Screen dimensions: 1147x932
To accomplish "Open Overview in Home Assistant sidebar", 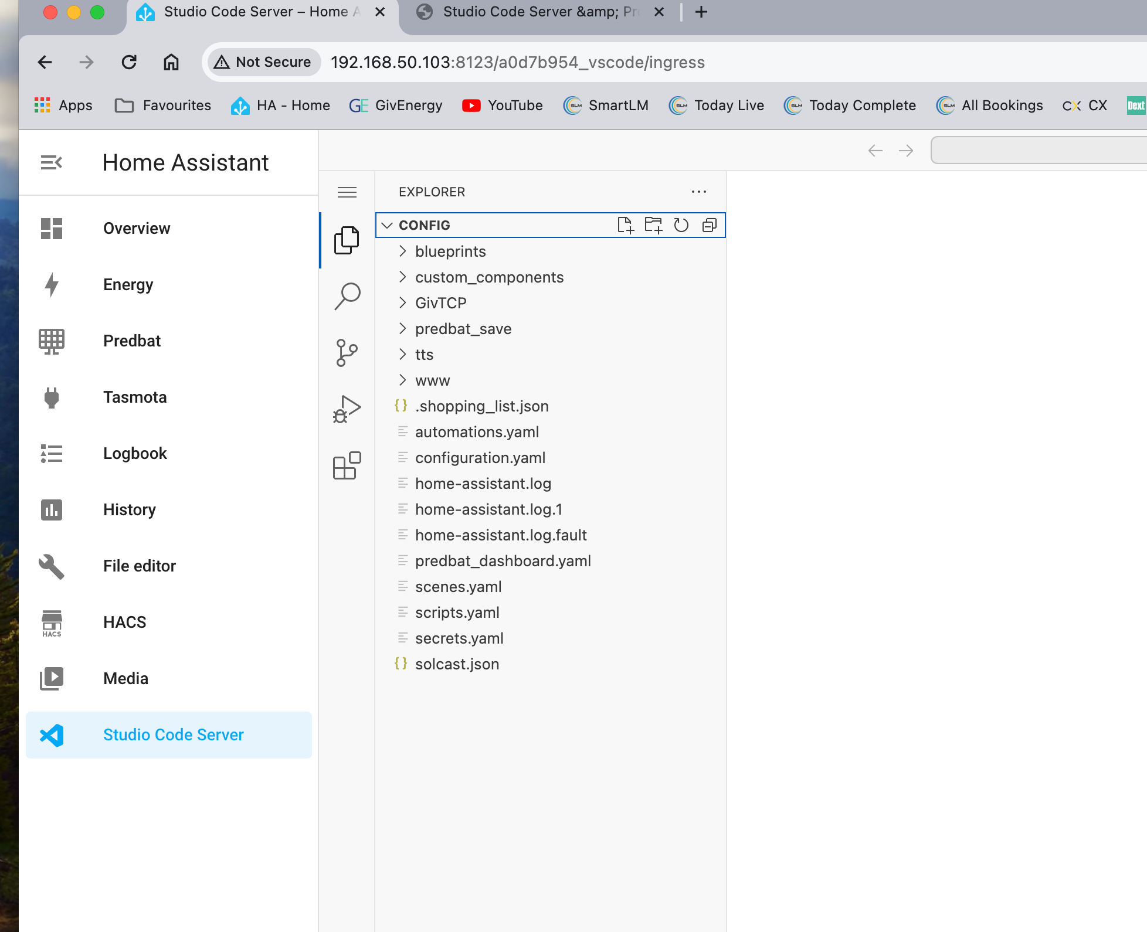I will [169, 229].
